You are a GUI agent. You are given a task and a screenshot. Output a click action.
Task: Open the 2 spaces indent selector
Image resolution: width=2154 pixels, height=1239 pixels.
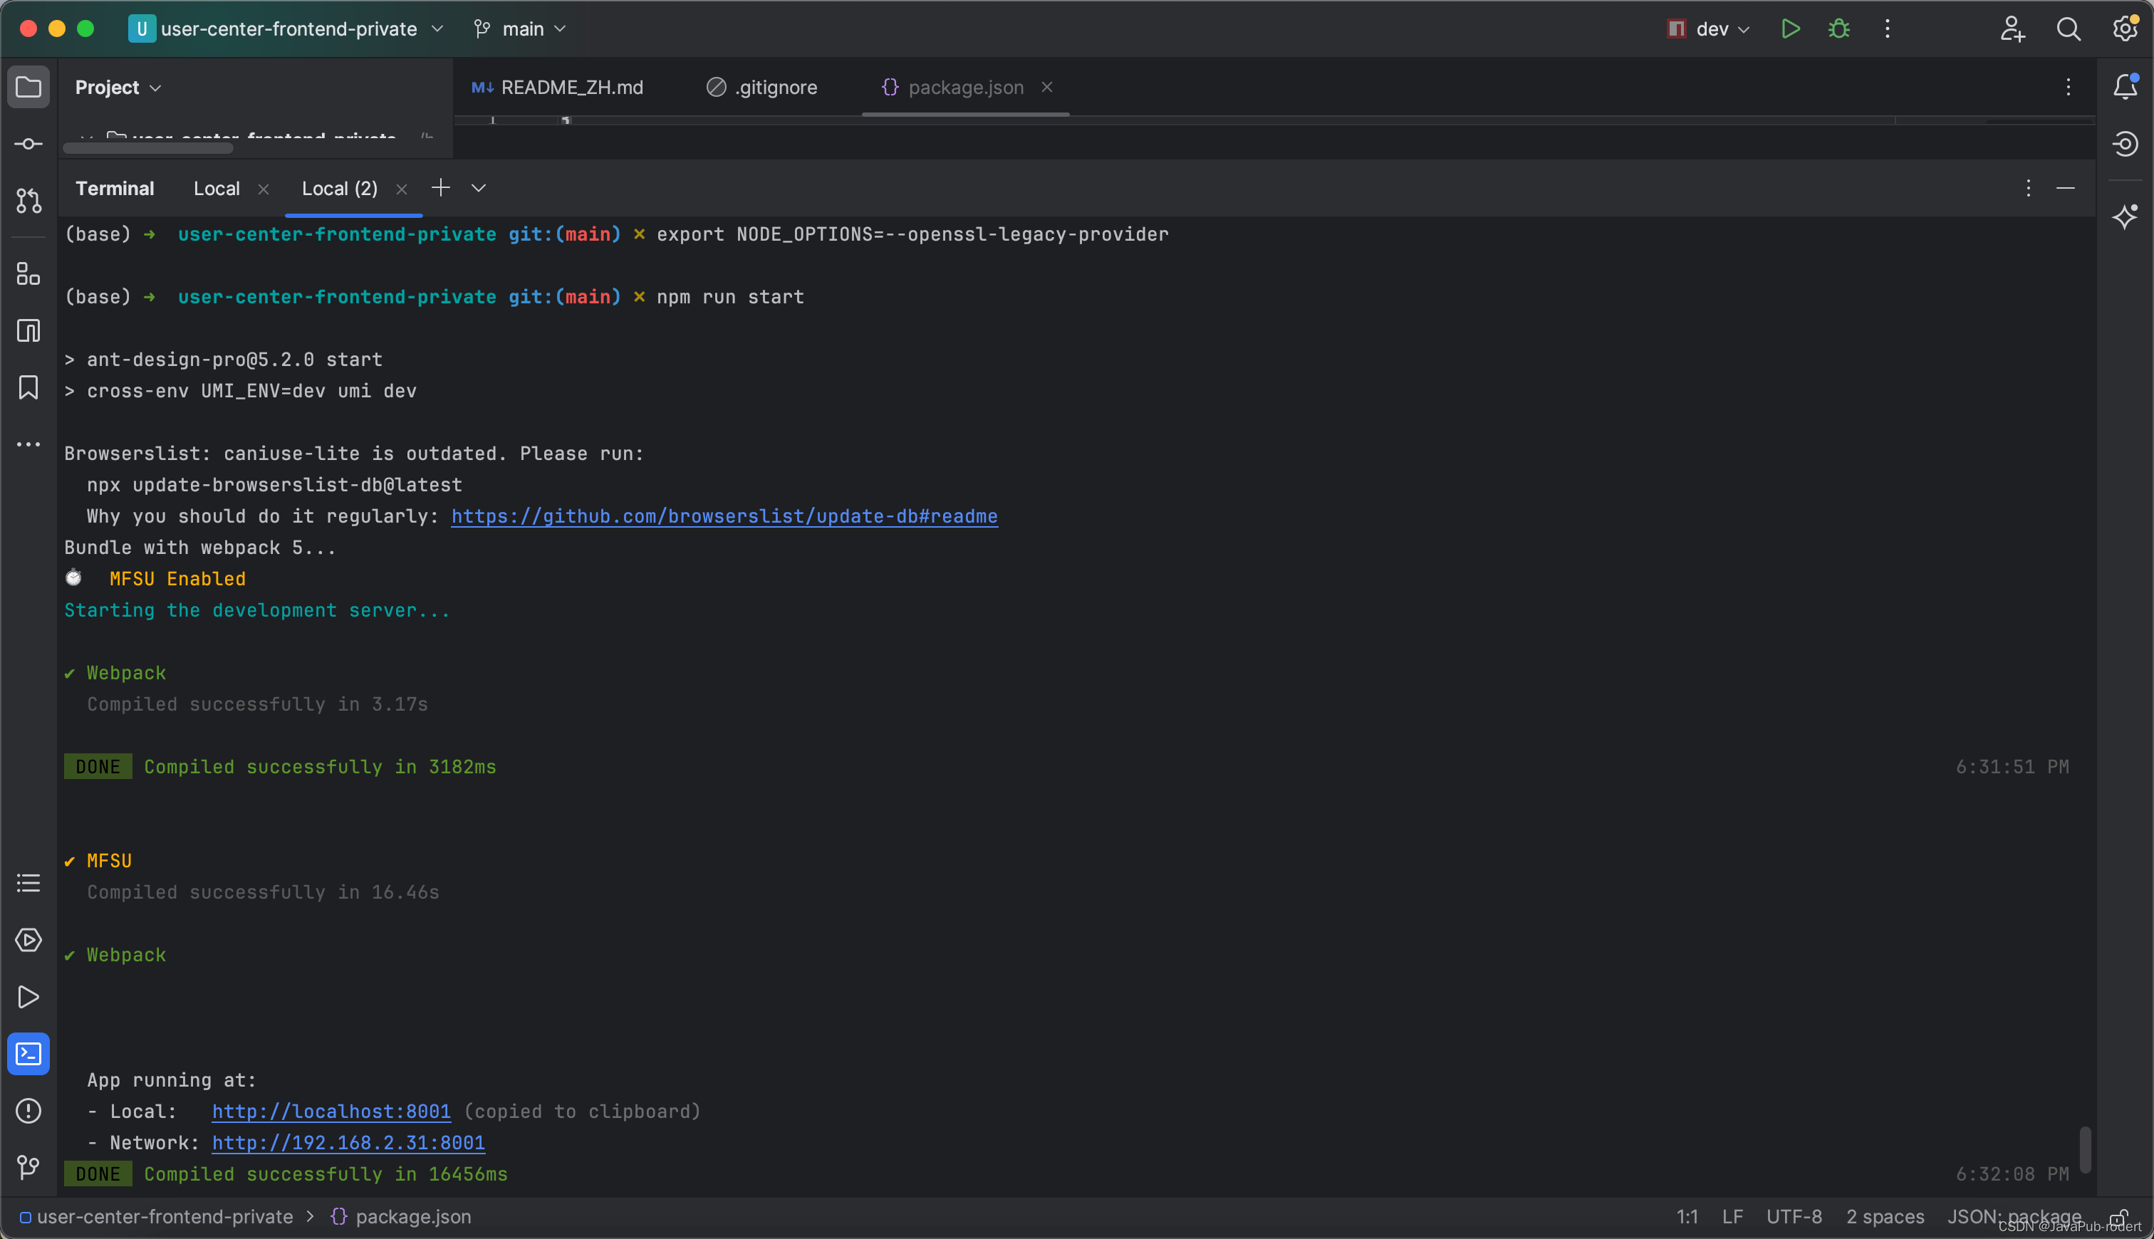point(1885,1217)
